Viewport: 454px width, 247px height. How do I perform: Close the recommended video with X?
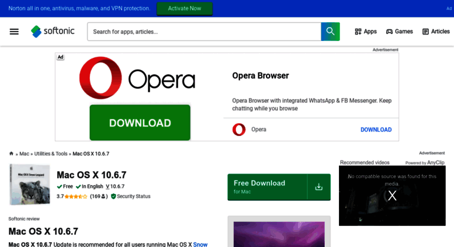coord(392,196)
